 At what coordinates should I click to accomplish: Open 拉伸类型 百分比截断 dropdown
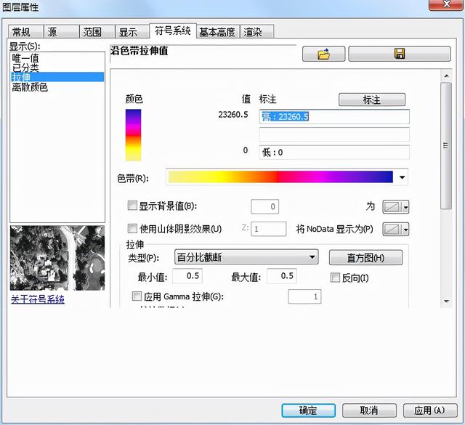(312, 257)
